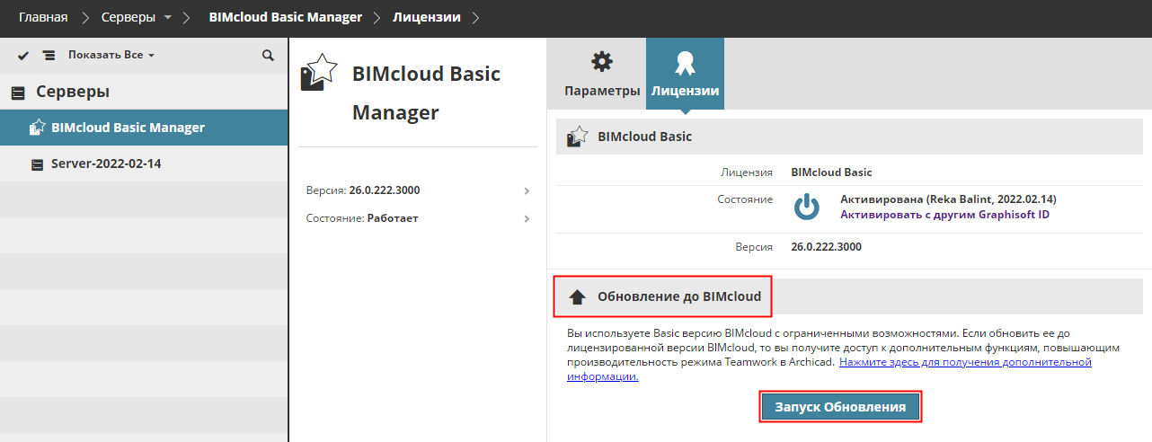Select Server-2022-02-14 in server list
1152x442 pixels.
pyautogui.click(x=144, y=164)
